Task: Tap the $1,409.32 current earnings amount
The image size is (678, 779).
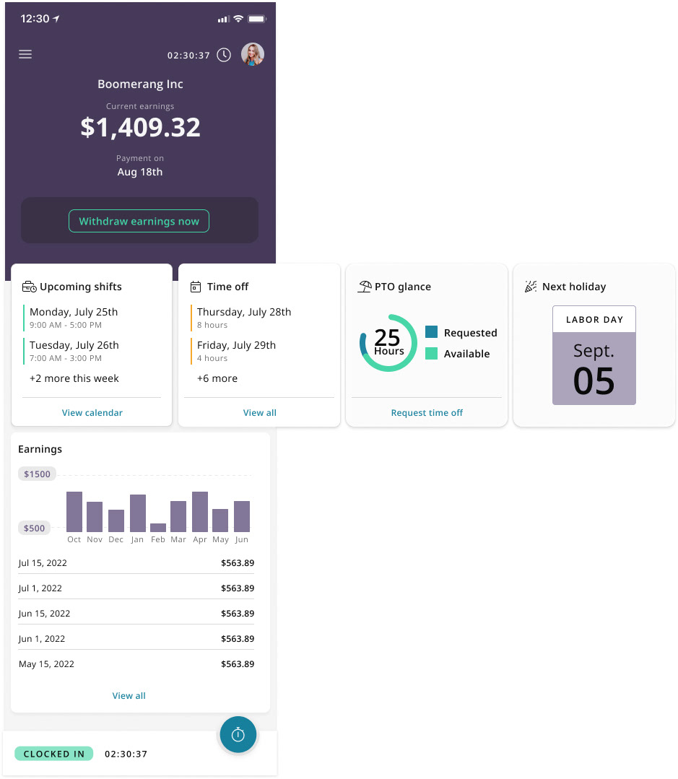Action: (x=141, y=127)
